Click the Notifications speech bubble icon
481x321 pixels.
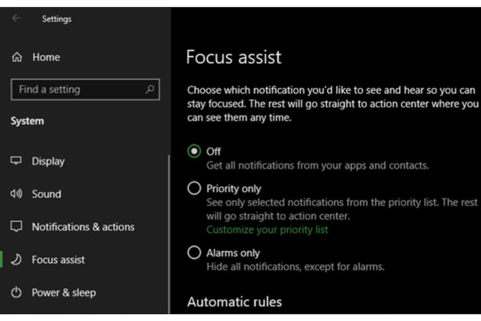16,226
